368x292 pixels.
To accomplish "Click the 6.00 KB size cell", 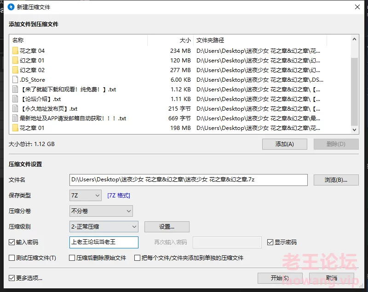I will (x=180, y=80).
